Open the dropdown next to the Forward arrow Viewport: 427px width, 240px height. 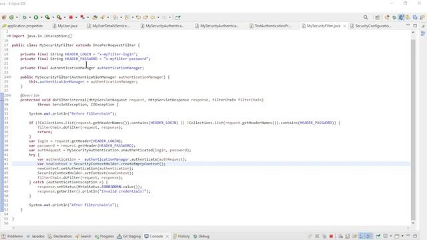coord(169,17)
